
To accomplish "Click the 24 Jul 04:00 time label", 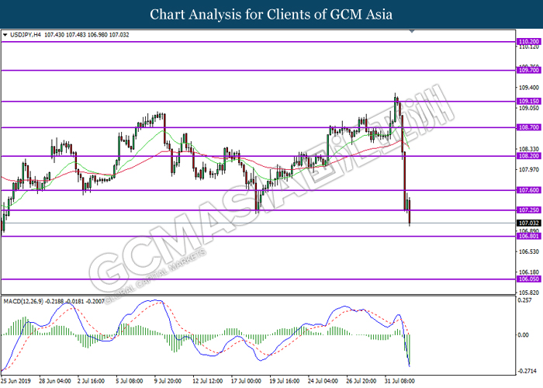I will tap(323, 381).
